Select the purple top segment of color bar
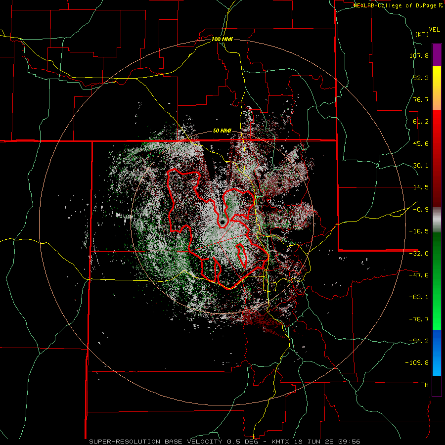The image size is (445, 445). click(437, 55)
